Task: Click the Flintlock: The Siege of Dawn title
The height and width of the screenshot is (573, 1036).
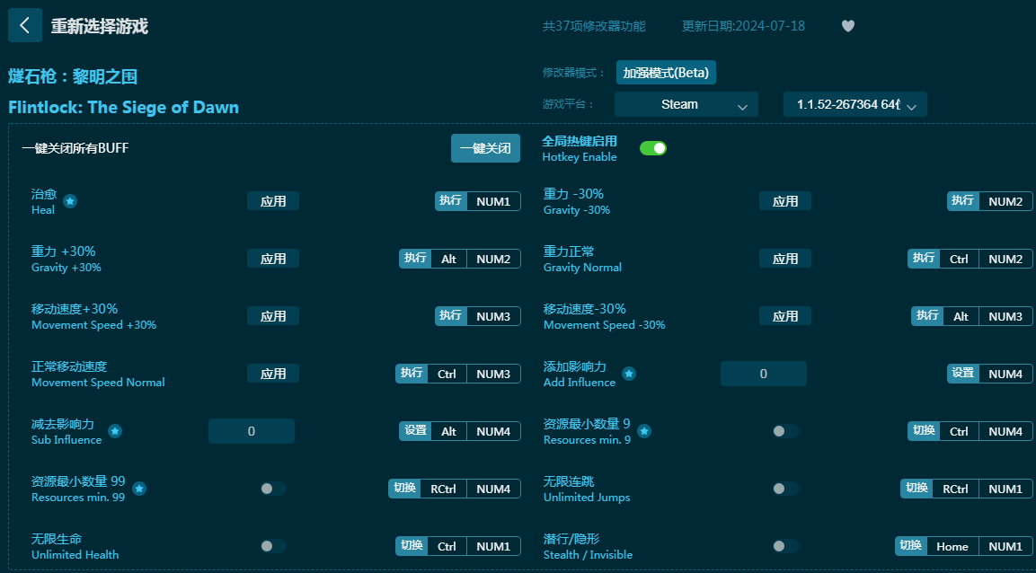Action: [x=124, y=107]
